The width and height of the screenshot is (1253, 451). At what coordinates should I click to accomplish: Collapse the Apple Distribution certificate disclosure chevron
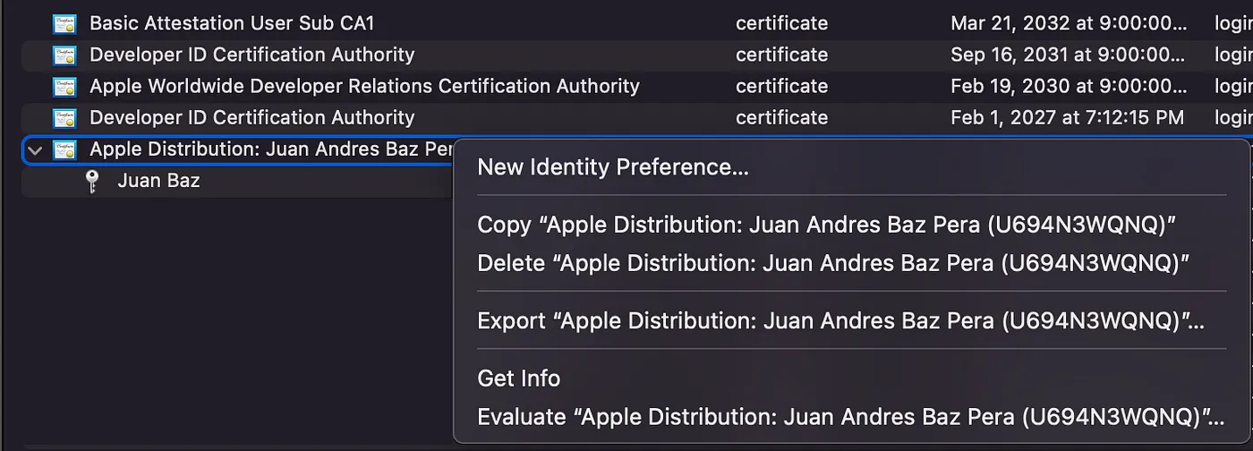tap(35, 150)
